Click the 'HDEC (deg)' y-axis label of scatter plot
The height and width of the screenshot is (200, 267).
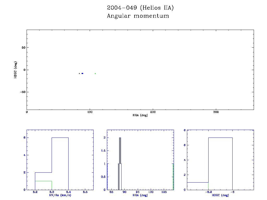coord(16,70)
